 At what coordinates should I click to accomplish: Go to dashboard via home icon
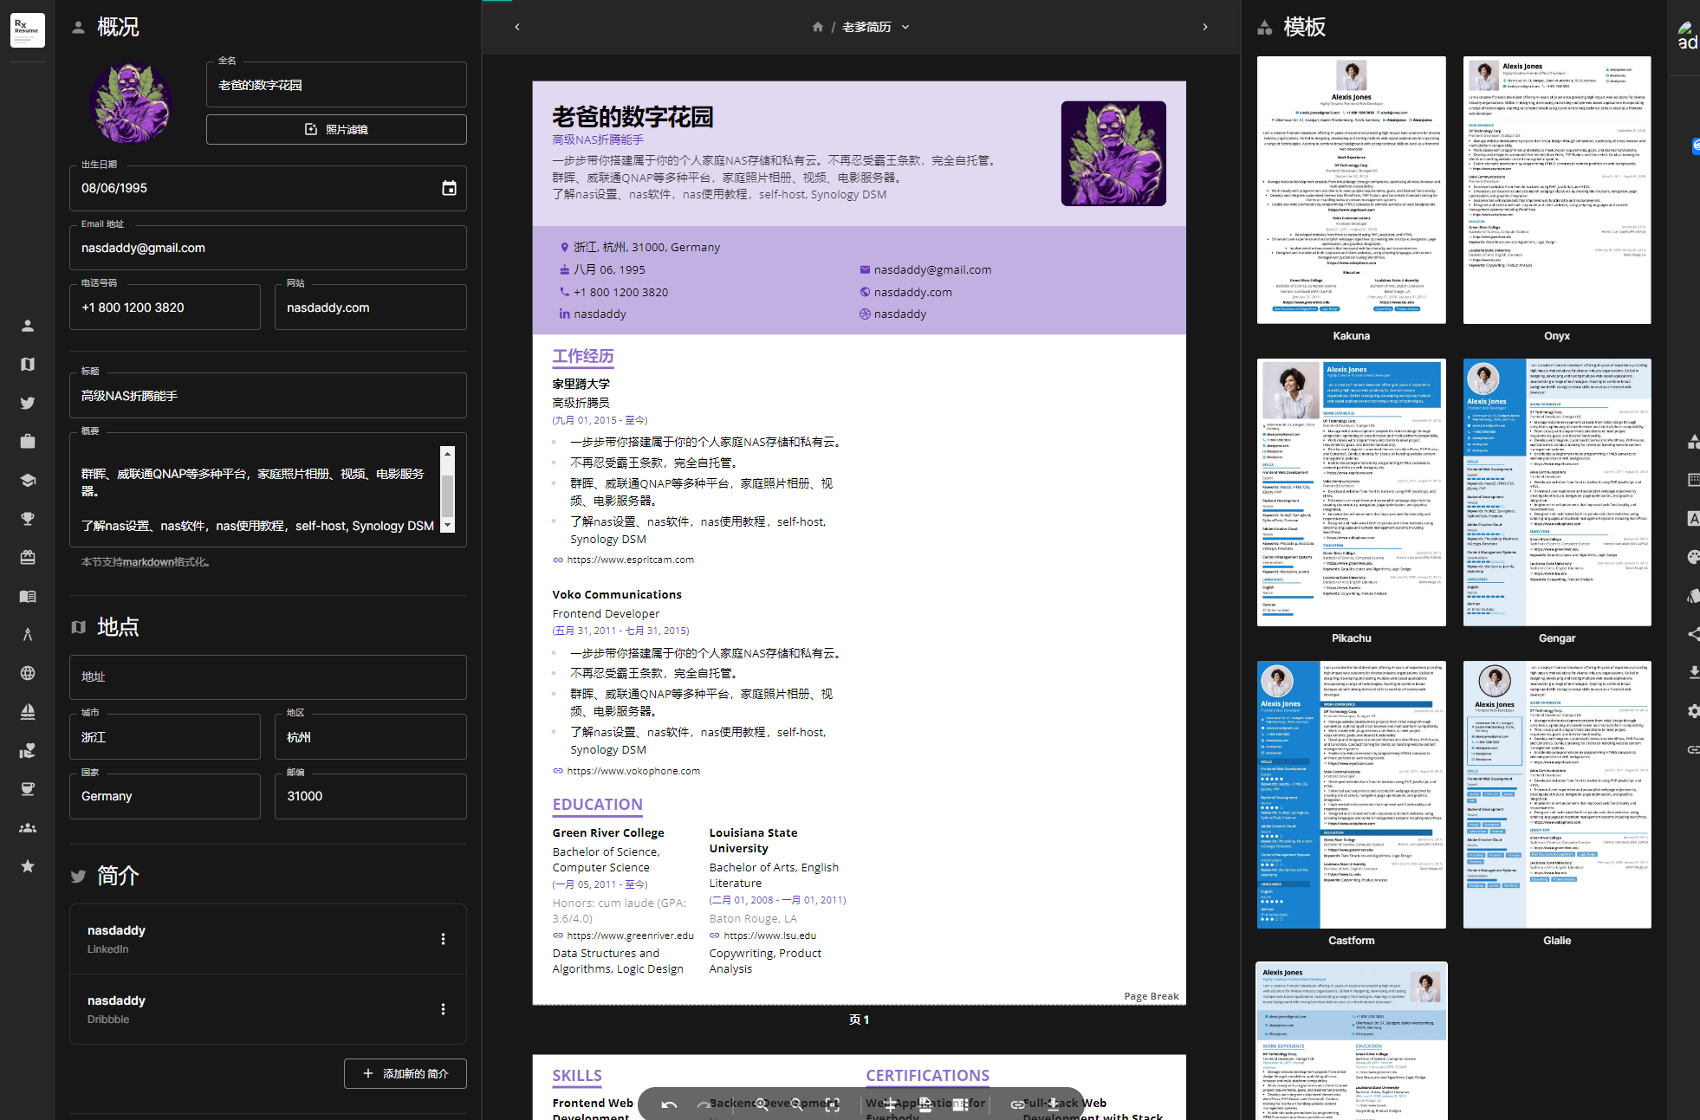coord(817,27)
